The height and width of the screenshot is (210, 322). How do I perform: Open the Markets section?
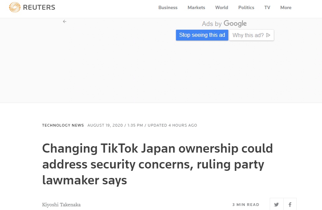196,7
